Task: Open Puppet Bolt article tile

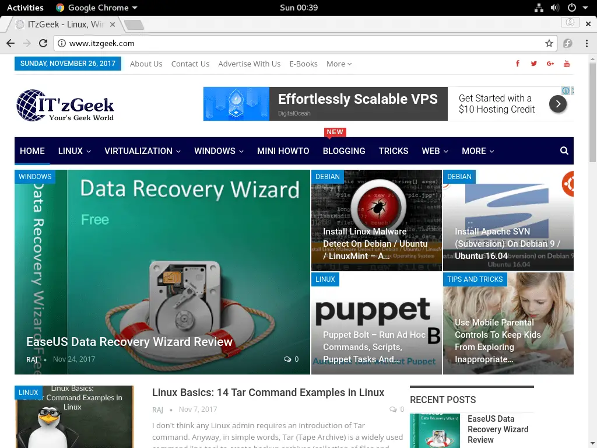Action: [376, 323]
